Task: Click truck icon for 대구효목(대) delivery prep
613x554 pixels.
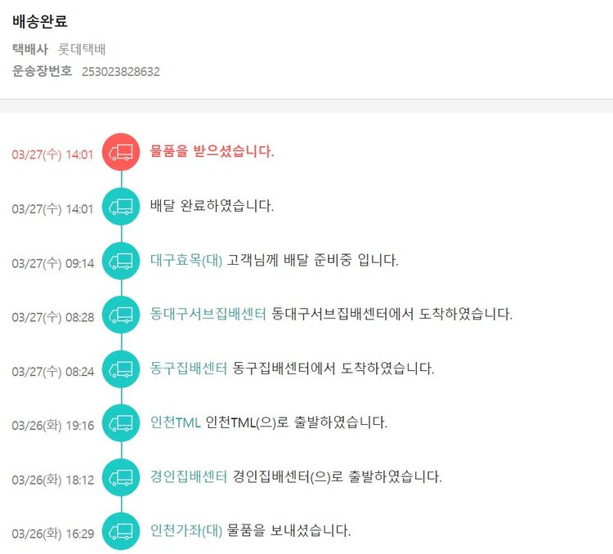Action: pyautogui.click(x=121, y=261)
